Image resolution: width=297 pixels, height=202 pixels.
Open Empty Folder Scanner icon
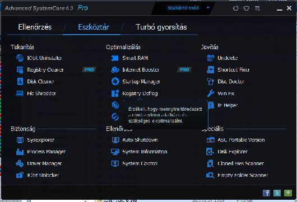pyautogui.click(x=210, y=175)
